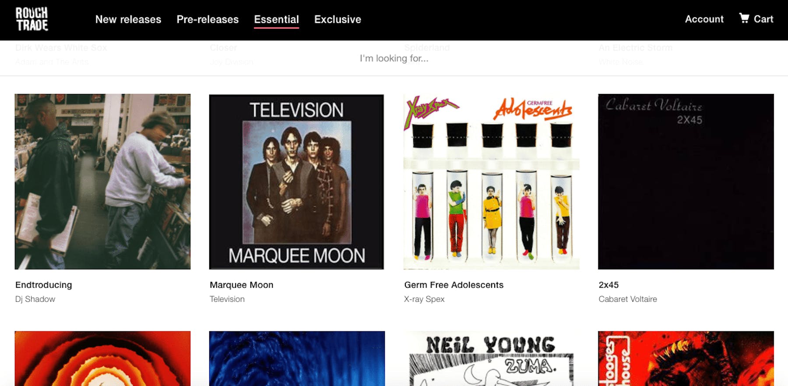Click the Germ Free Adolescents title link
The height and width of the screenshot is (386, 788).
coord(454,285)
